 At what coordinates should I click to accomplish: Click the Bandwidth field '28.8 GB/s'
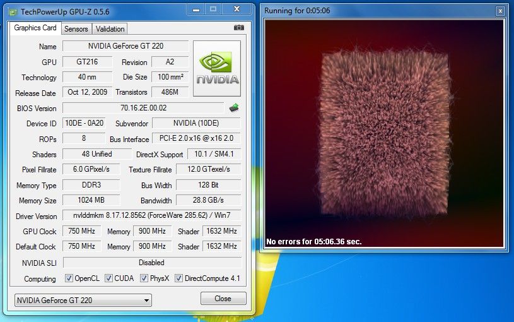click(209, 200)
